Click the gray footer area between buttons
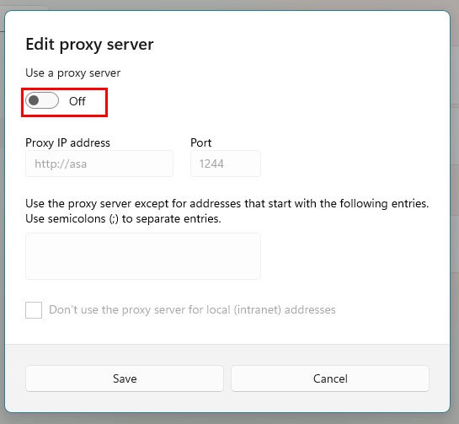This screenshot has height=424, width=459. pyautogui.click(x=227, y=378)
